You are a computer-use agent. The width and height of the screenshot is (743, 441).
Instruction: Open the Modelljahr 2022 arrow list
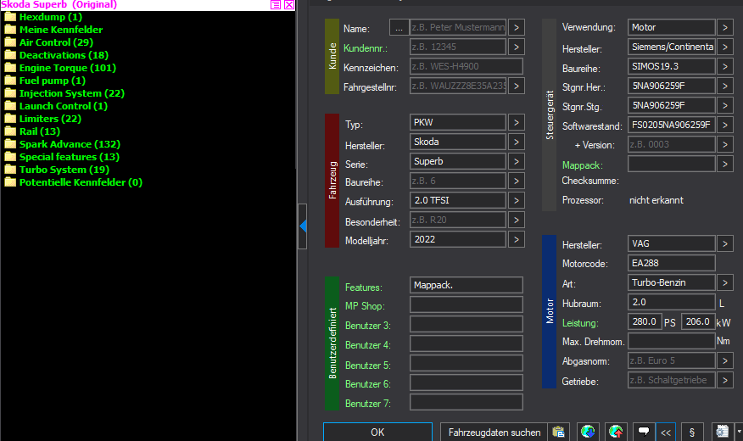(x=517, y=239)
